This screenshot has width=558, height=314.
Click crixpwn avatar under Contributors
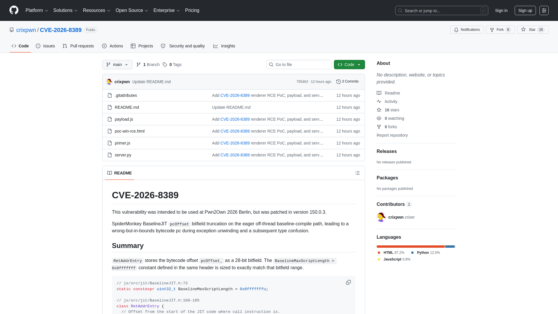(x=381, y=217)
